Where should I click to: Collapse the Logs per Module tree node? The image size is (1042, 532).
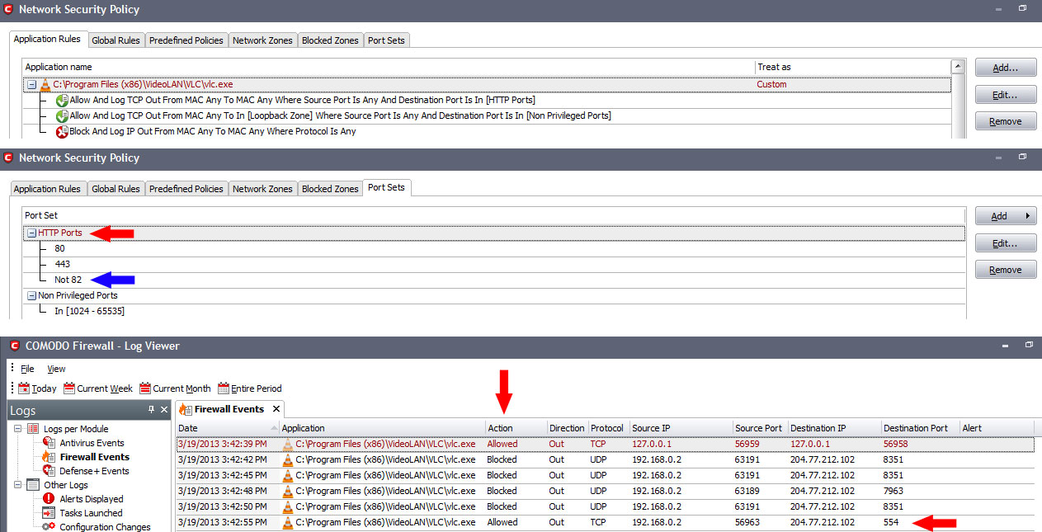click(x=18, y=429)
